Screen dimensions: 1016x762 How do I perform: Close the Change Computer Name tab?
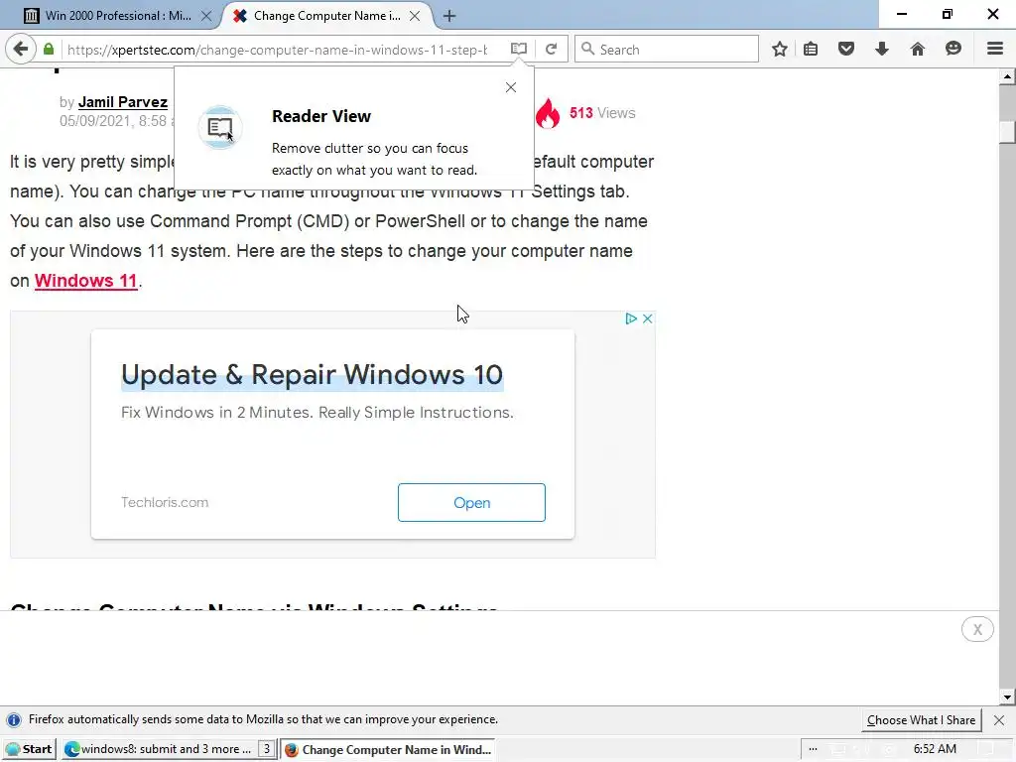(x=415, y=16)
